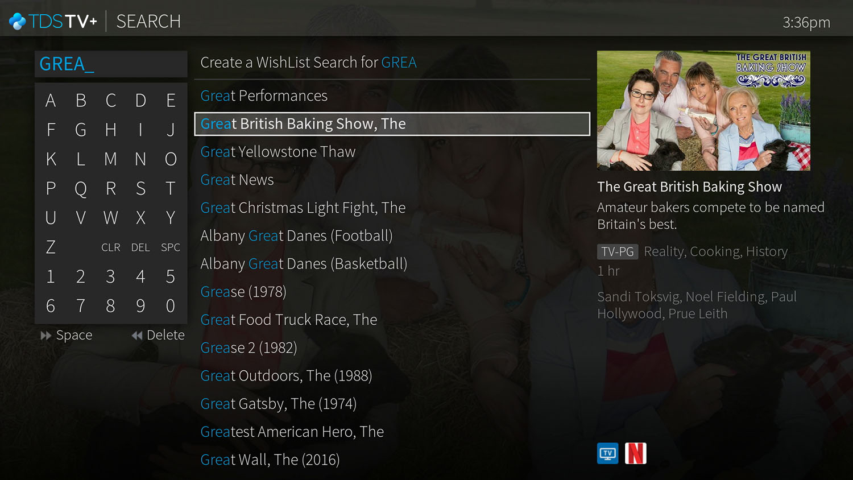The width and height of the screenshot is (853, 480).
Task: Click the DEL key on keypad
Action: 140,247
